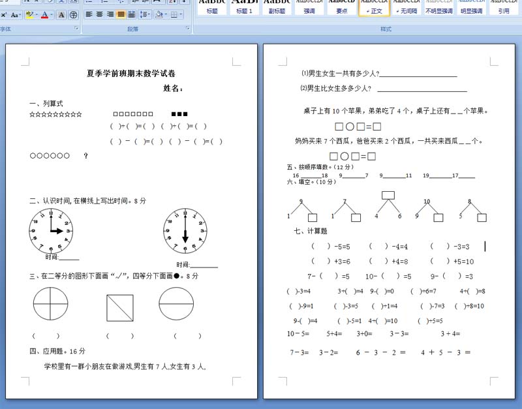Image resolution: width=522 pixels, height=409 pixels.
Task: Click the equation 4＋5－3＝
Action: [x=446, y=352]
